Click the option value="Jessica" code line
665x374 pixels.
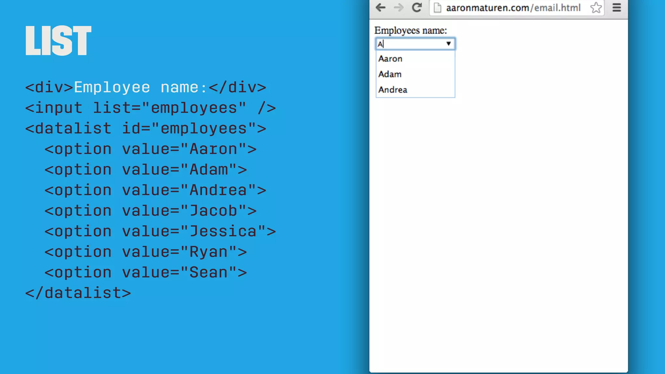pyautogui.click(x=160, y=231)
